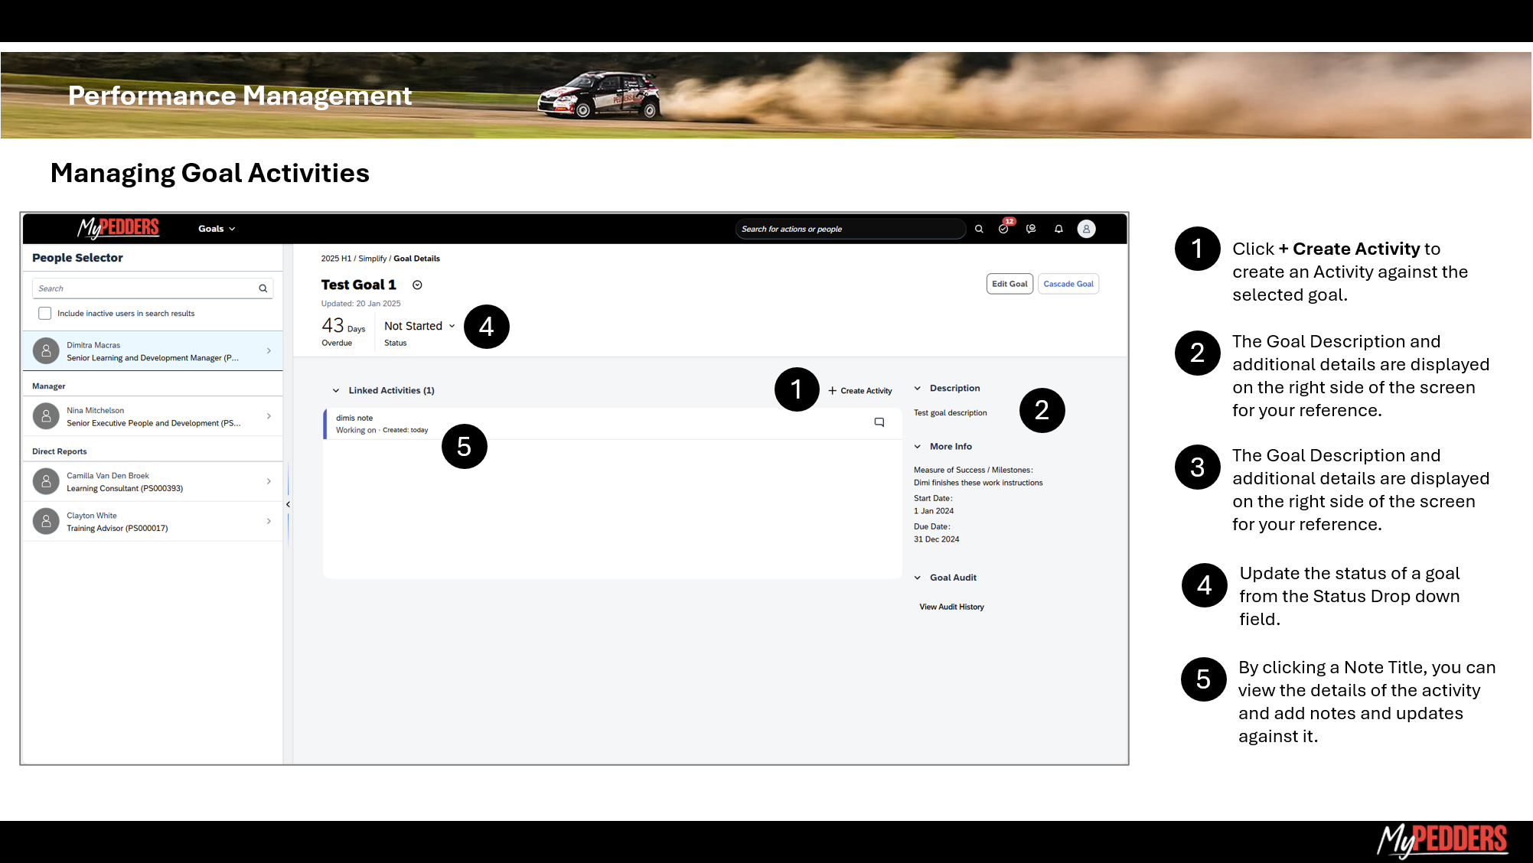The image size is (1533, 863).
Task: Open the notifications bell icon
Action: click(1058, 229)
